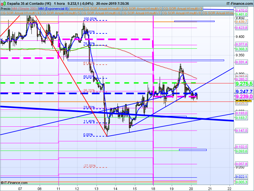This screenshot has width=254, height=191.
Task: Click the IT-Finance.com link at top right
Action: pyautogui.click(x=240, y=3)
